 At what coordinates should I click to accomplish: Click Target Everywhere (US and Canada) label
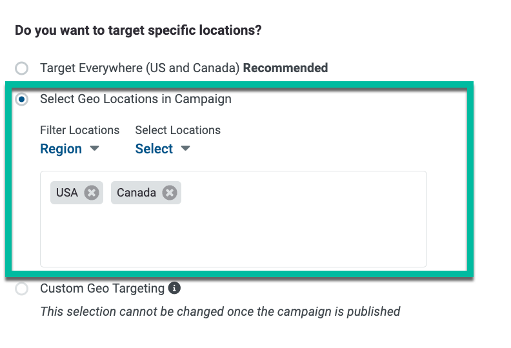(x=140, y=68)
